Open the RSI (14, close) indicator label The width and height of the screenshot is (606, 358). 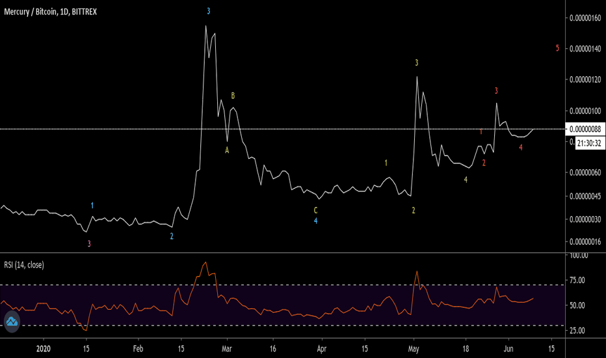point(24,265)
